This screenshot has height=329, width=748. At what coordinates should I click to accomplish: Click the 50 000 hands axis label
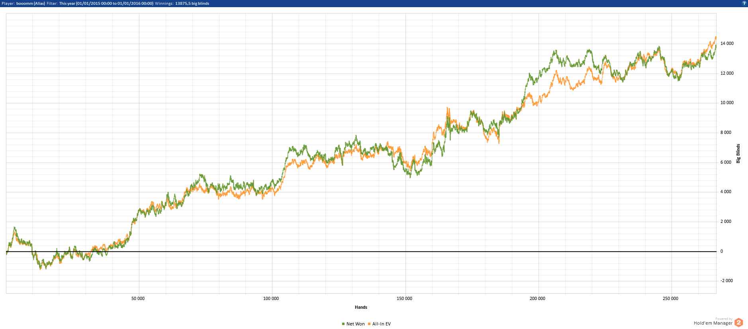[138, 298]
